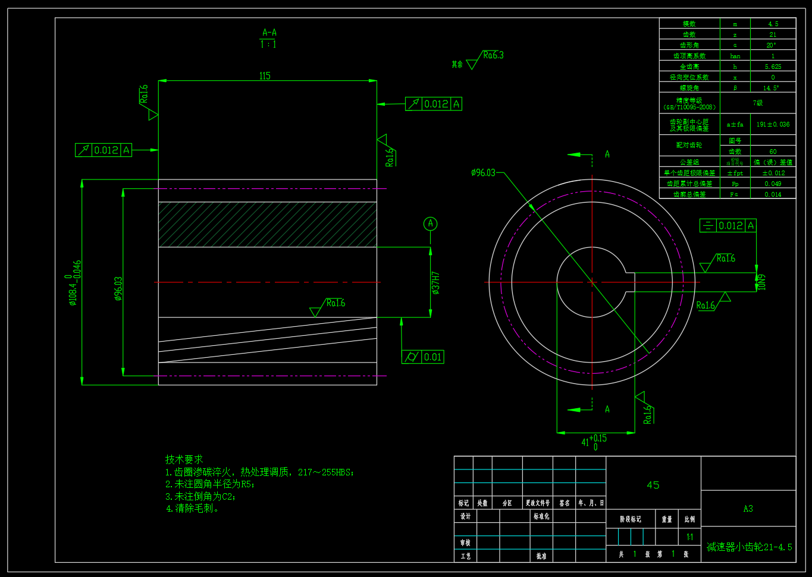Select the "螺旋角" parameter cell

pyautogui.click(x=689, y=88)
